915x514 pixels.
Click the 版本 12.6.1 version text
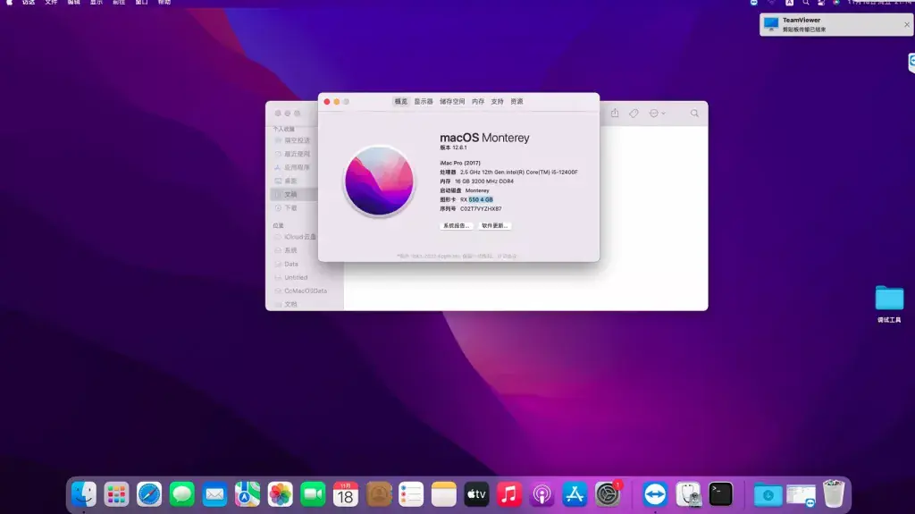coord(453,147)
